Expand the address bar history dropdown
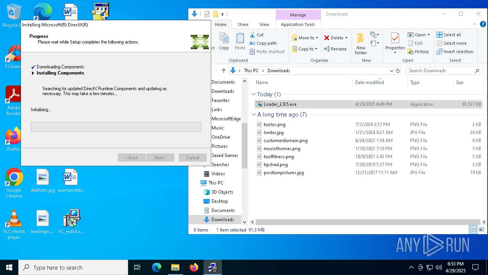This screenshot has height=275, width=488. pyautogui.click(x=391, y=71)
